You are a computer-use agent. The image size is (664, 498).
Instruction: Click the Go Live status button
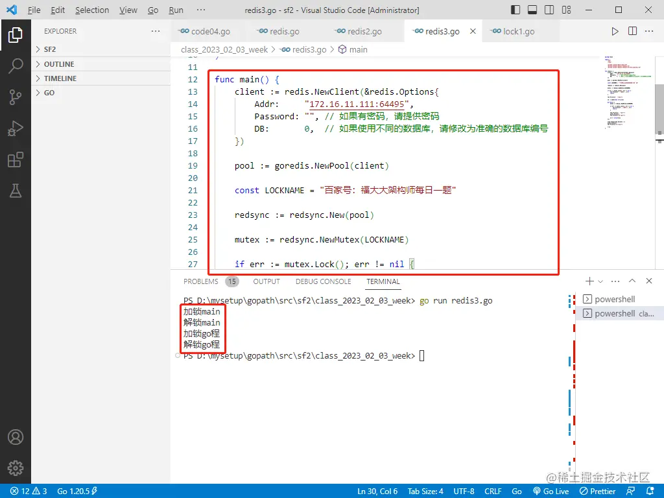tap(551, 492)
